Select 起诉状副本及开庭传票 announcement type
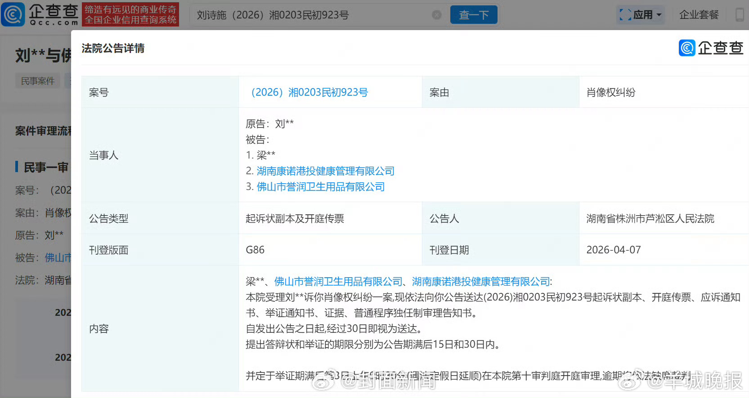Image resolution: width=749 pixels, height=398 pixels. (295, 219)
